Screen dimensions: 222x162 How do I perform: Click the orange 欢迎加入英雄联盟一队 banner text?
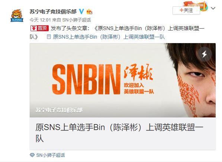point(139,88)
